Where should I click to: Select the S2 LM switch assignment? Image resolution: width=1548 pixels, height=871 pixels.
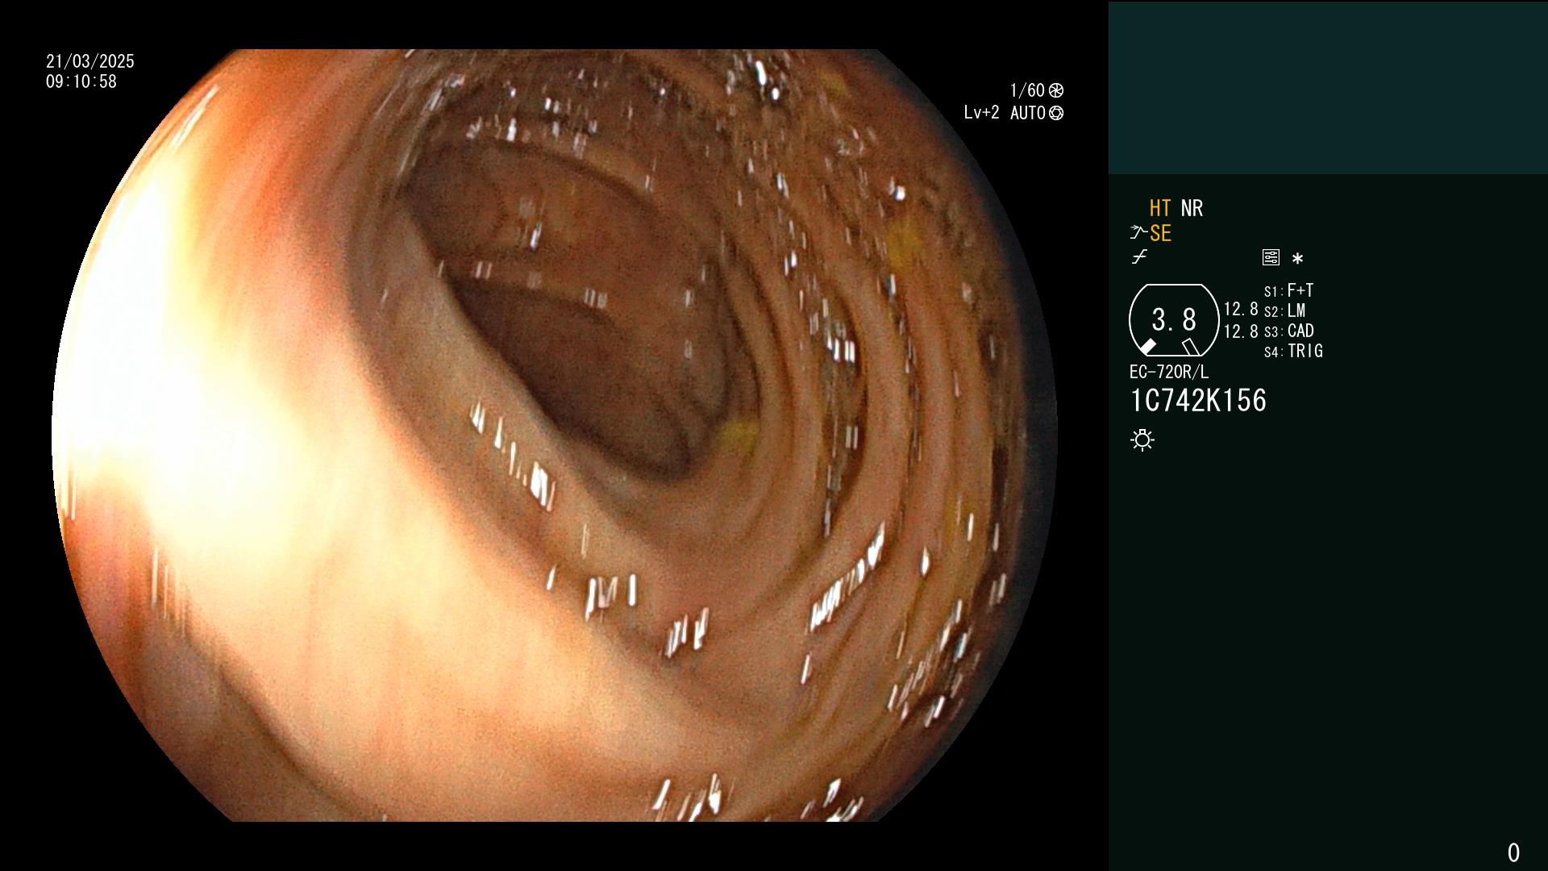tap(1284, 310)
